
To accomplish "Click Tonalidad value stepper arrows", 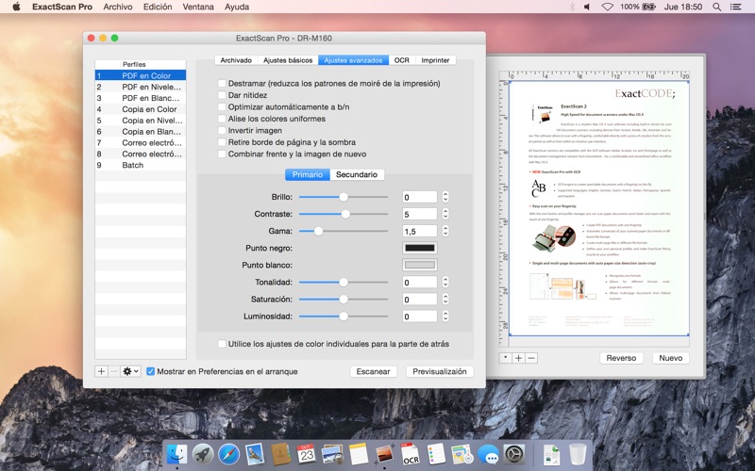I will tap(445, 282).
